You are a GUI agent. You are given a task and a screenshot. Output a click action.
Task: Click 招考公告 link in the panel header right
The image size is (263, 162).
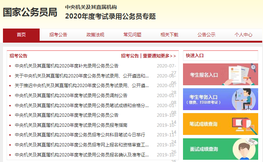[x=130, y=56]
